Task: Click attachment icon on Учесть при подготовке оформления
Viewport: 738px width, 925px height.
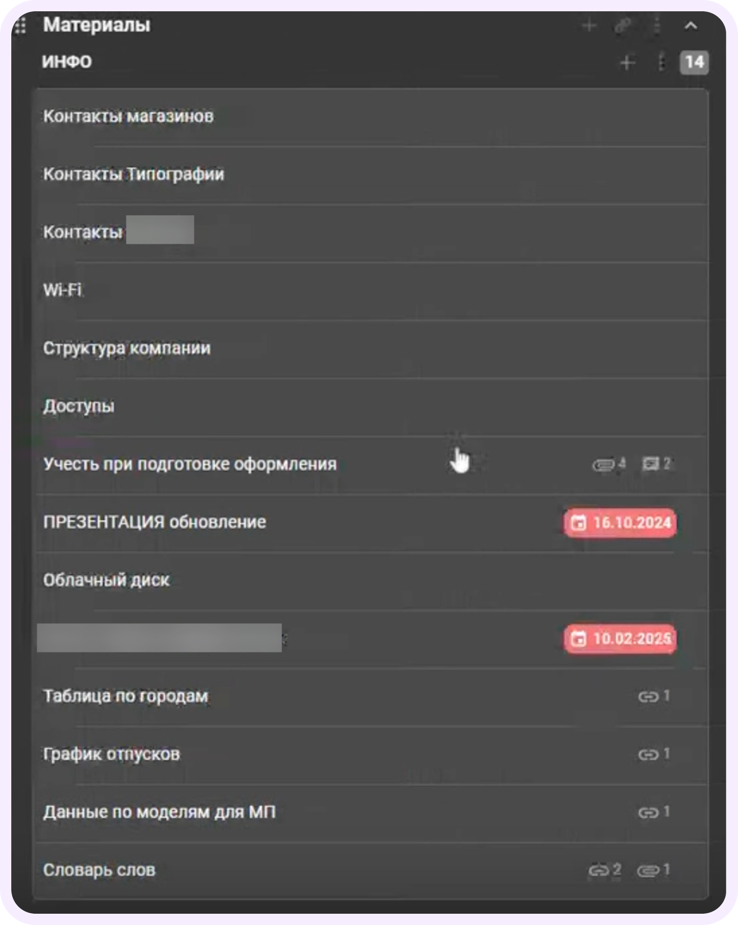Action: coord(604,464)
